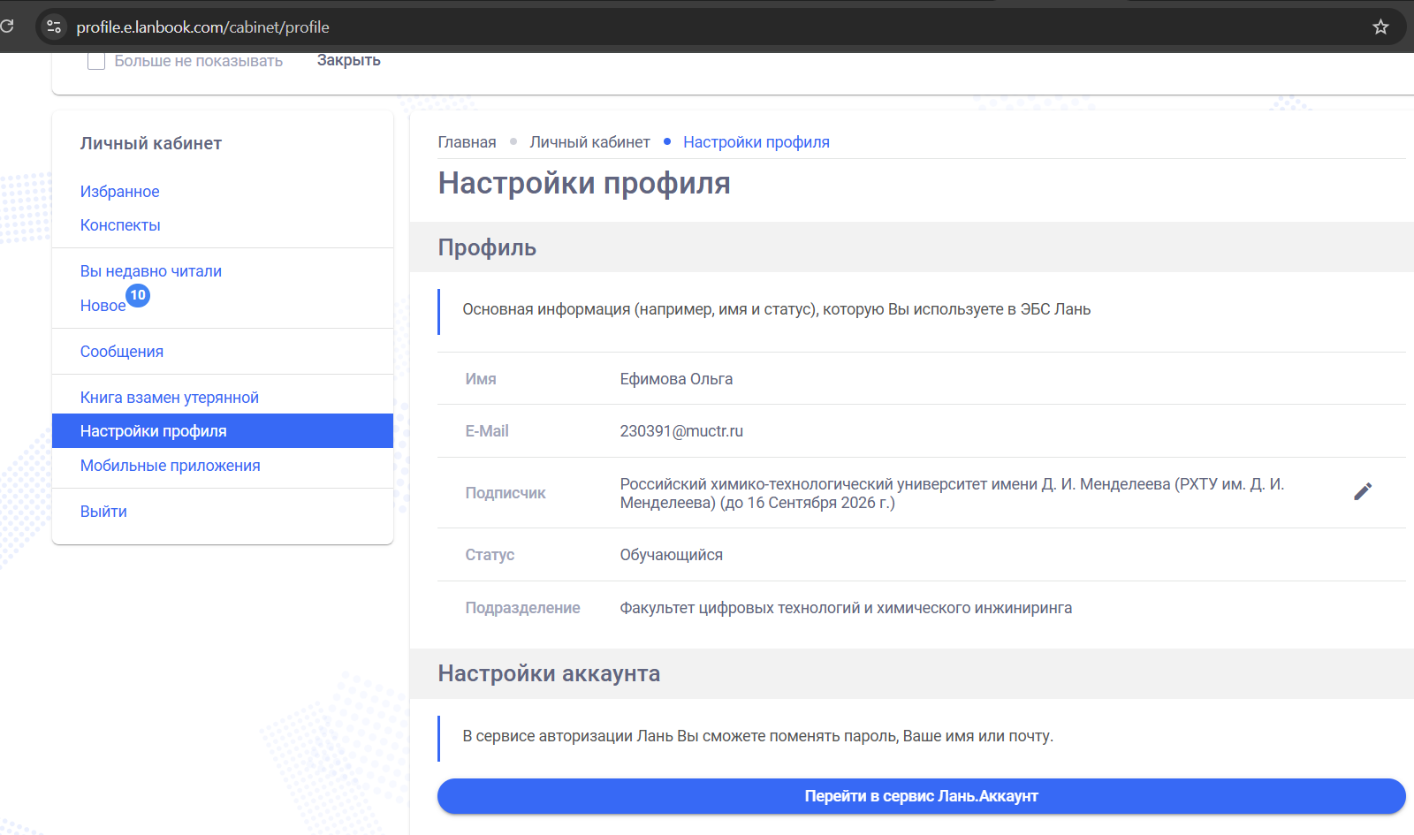
Task: Open site info icon in address bar
Action: 54,27
